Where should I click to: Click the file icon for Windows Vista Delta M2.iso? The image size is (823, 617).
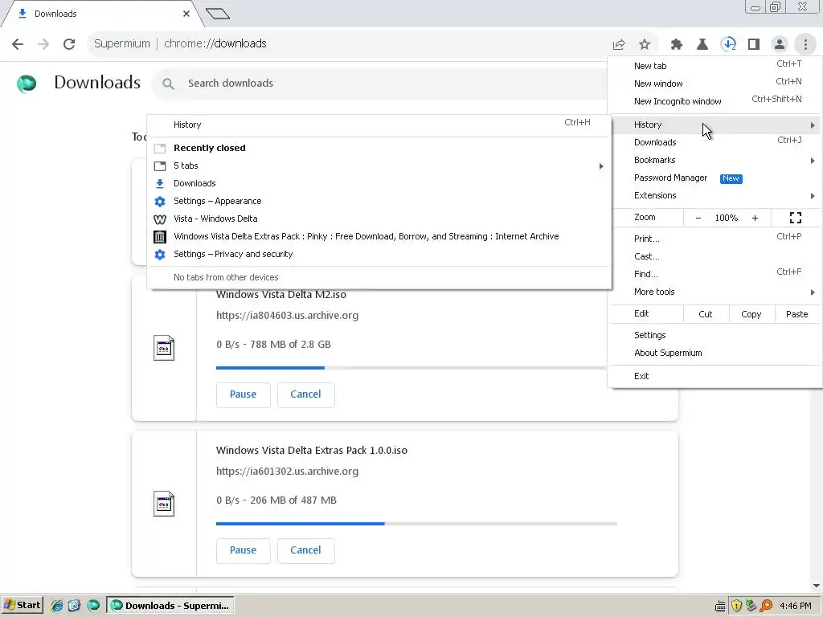tap(164, 348)
